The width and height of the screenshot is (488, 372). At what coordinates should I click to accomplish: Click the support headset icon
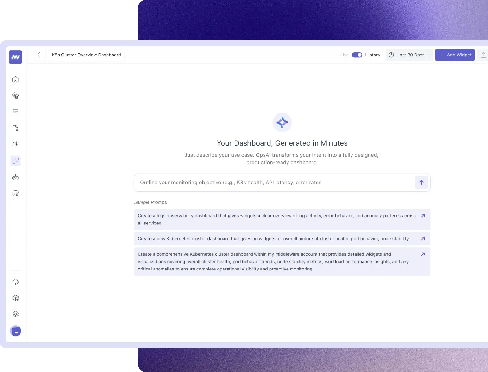click(x=15, y=281)
